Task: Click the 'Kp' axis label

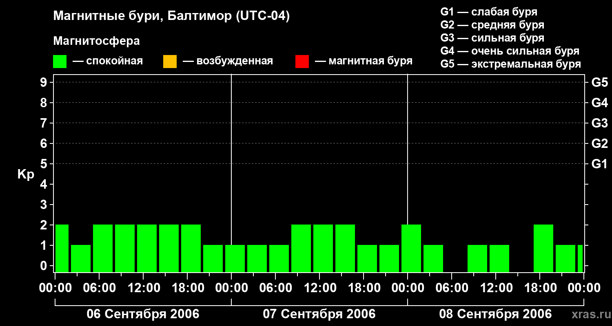Action: point(26,174)
